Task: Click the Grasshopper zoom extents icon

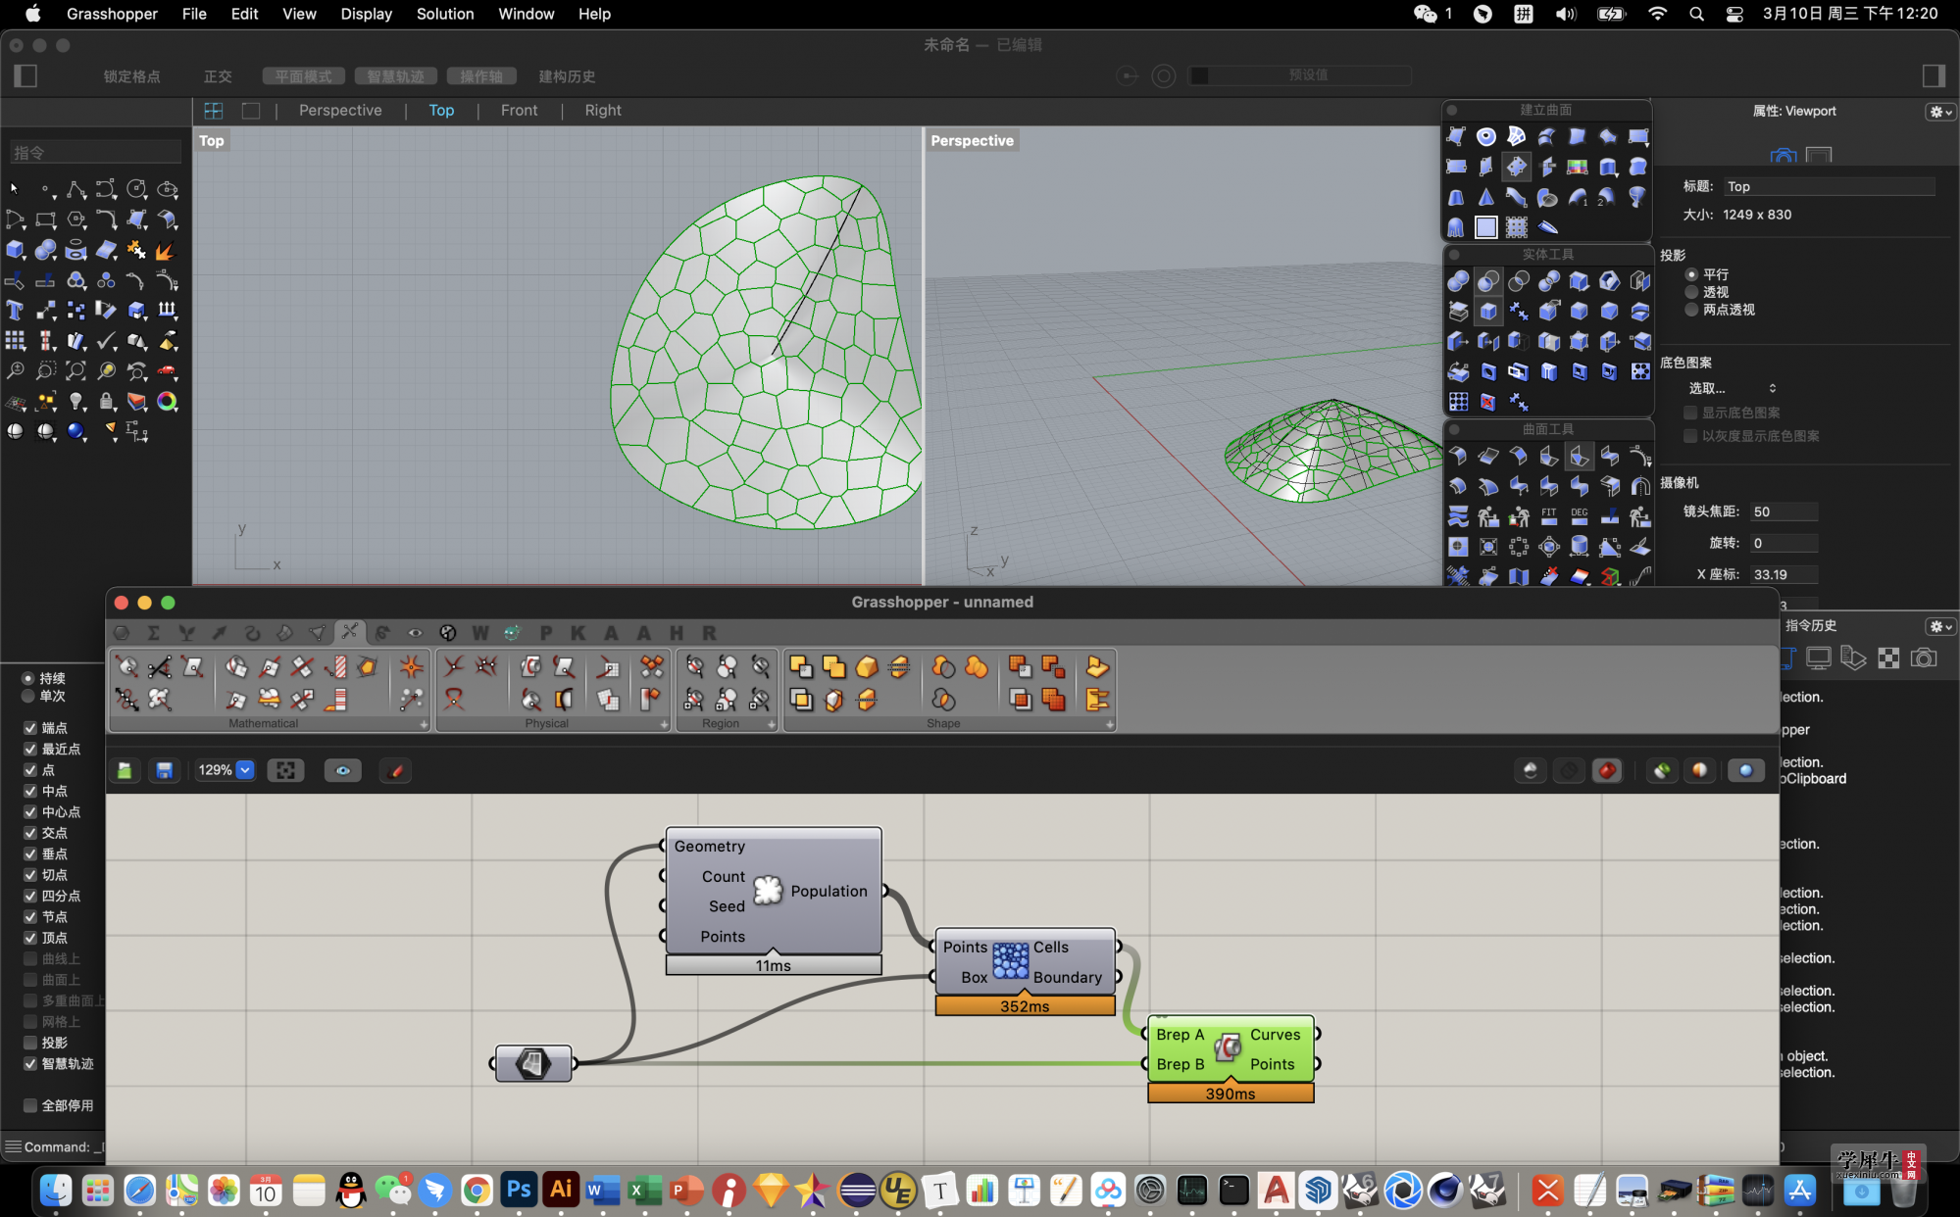Action: click(285, 770)
